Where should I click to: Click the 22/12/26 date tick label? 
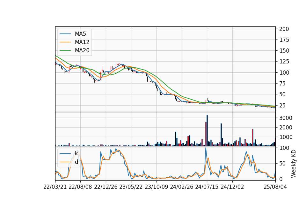tap(106, 187)
